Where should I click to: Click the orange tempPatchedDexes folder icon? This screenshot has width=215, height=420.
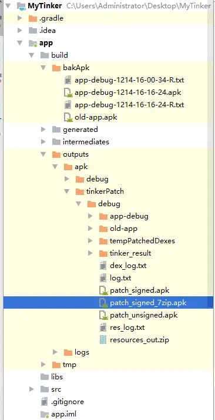click(103, 241)
